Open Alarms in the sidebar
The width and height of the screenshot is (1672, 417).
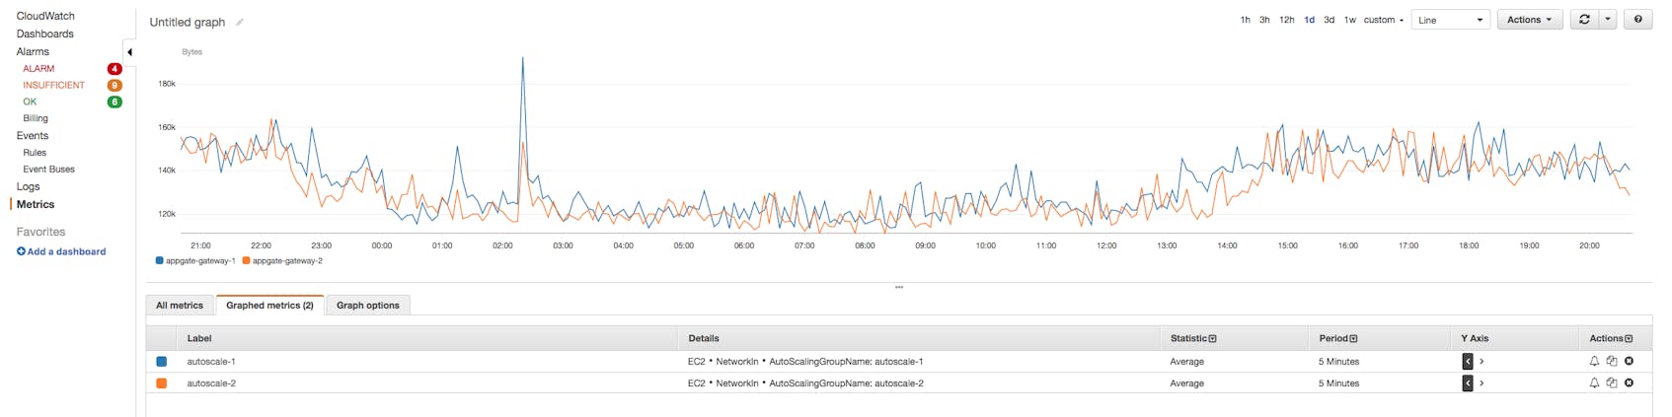pyautogui.click(x=33, y=51)
